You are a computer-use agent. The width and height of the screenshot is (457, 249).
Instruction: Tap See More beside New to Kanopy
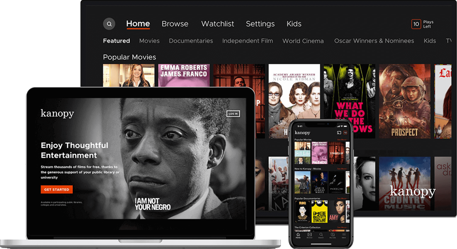pos(342,169)
